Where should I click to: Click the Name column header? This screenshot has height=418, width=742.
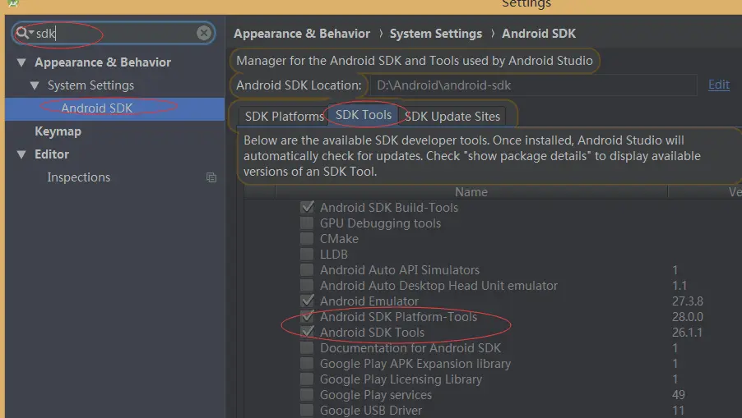(x=471, y=192)
